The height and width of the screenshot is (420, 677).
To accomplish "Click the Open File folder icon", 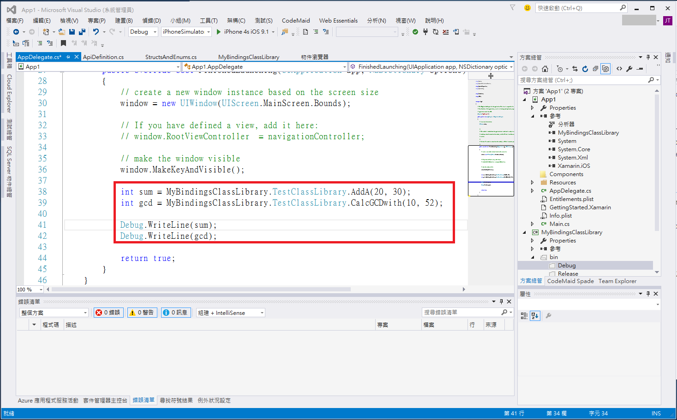I will pyautogui.click(x=61, y=32).
